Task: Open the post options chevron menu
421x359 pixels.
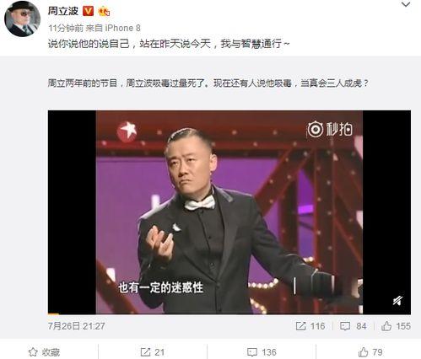Action: tap(406, 5)
